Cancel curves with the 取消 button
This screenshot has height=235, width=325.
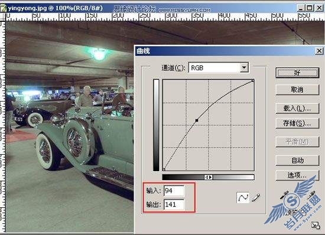coord(297,90)
